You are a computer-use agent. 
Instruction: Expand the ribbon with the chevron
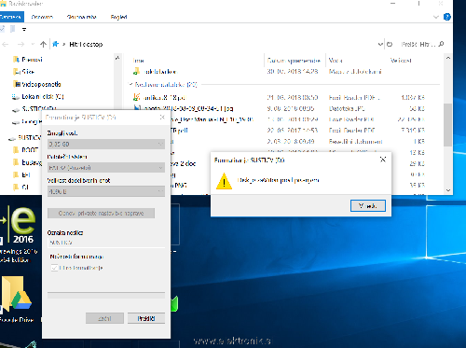point(436,17)
